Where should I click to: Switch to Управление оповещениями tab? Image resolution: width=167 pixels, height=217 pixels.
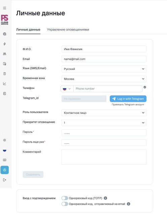click(x=68, y=30)
